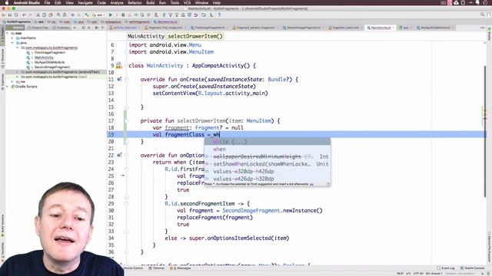Click the Redo arrow toolbar icon

click(x=30, y=15)
